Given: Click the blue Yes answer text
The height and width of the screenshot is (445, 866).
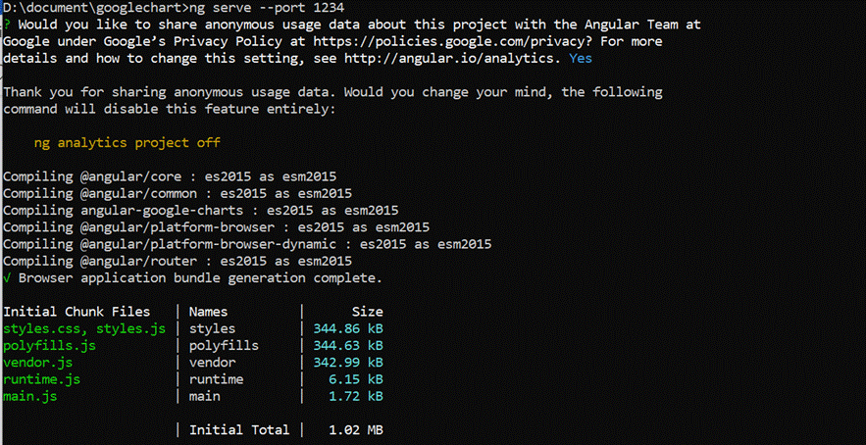Looking at the screenshot, I should point(581,59).
